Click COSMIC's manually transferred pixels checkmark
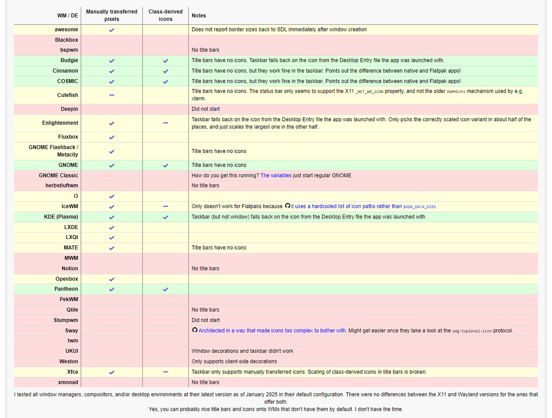Viewport: 552px width, 418px height. (x=112, y=81)
